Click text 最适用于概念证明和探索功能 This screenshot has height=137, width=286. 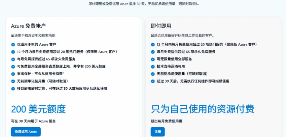pos(33,36)
